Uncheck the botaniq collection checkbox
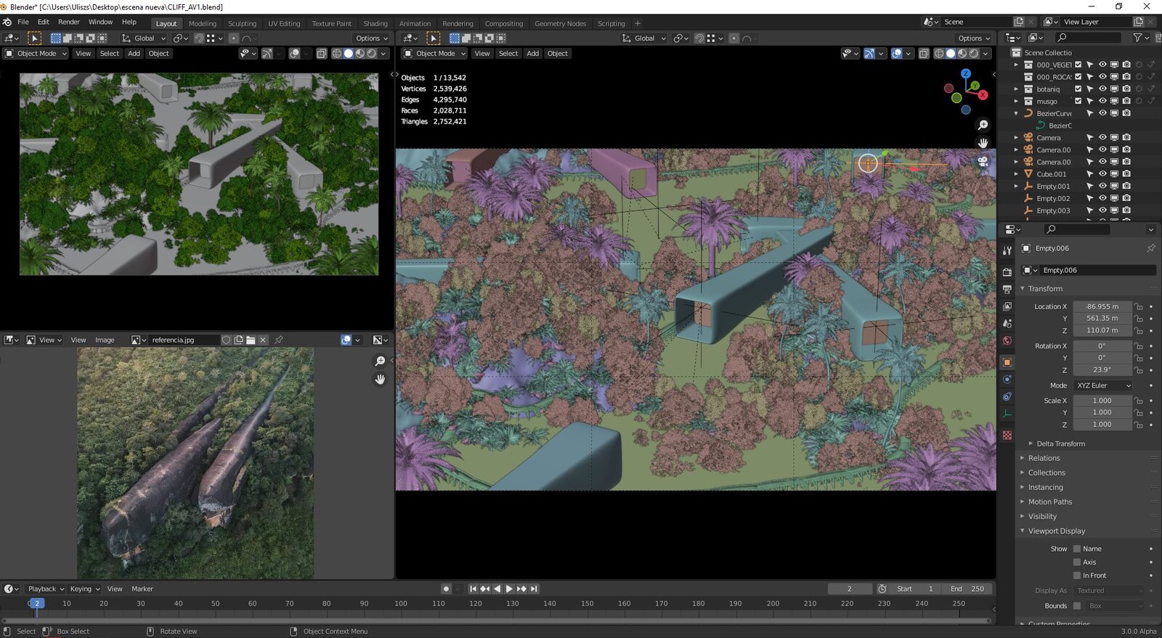The image size is (1162, 638). point(1078,89)
